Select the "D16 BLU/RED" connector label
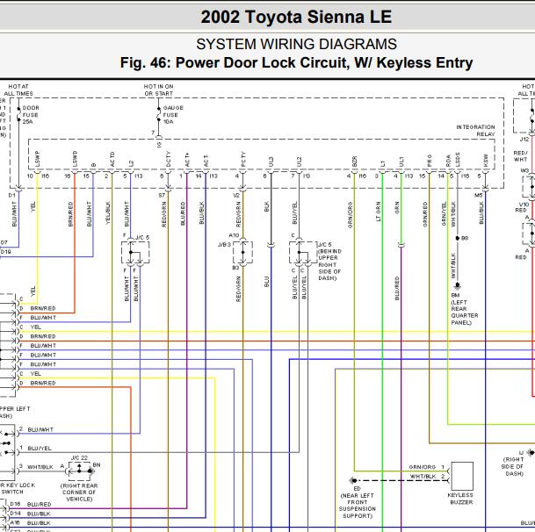This screenshot has height=532, width=535. tap(31, 504)
